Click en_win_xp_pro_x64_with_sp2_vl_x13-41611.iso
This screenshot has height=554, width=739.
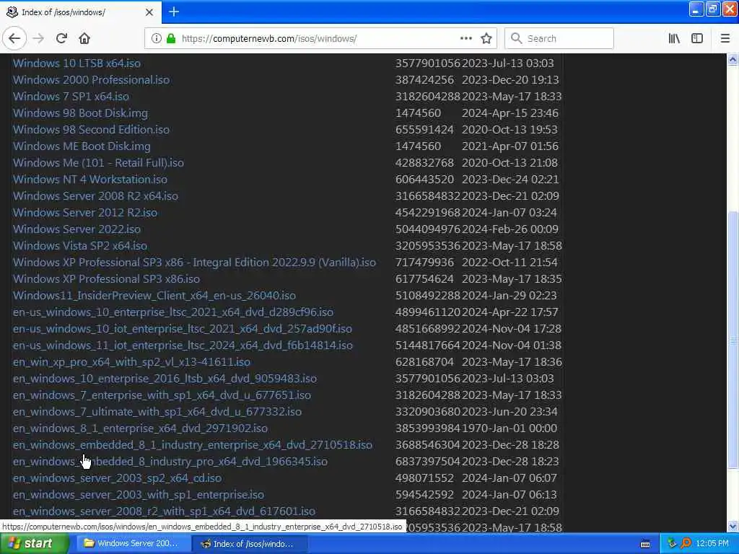(131, 362)
